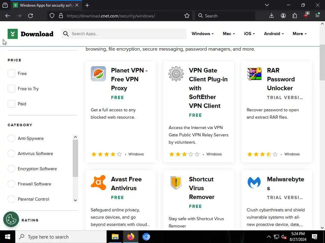Enable the Free to Try checkbox
The width and height of the screenshot is (325, 243).
point(11,89)
